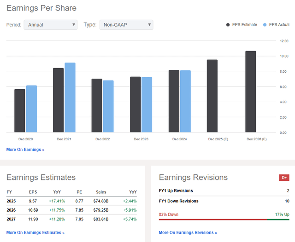Toggle the EPS Actual legend dot
Image resolution: width=295 pixels, height=242 pixels.
(x=265, y=25)
